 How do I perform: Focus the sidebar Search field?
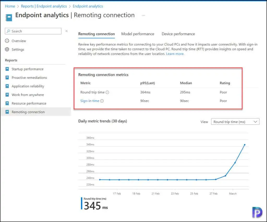[x=33, y=31]
